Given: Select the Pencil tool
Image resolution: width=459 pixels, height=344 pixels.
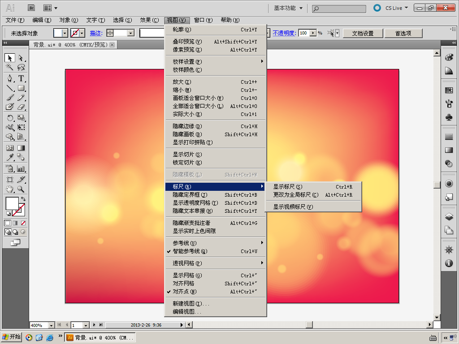Looking at the screenshot, I should 21,97.
